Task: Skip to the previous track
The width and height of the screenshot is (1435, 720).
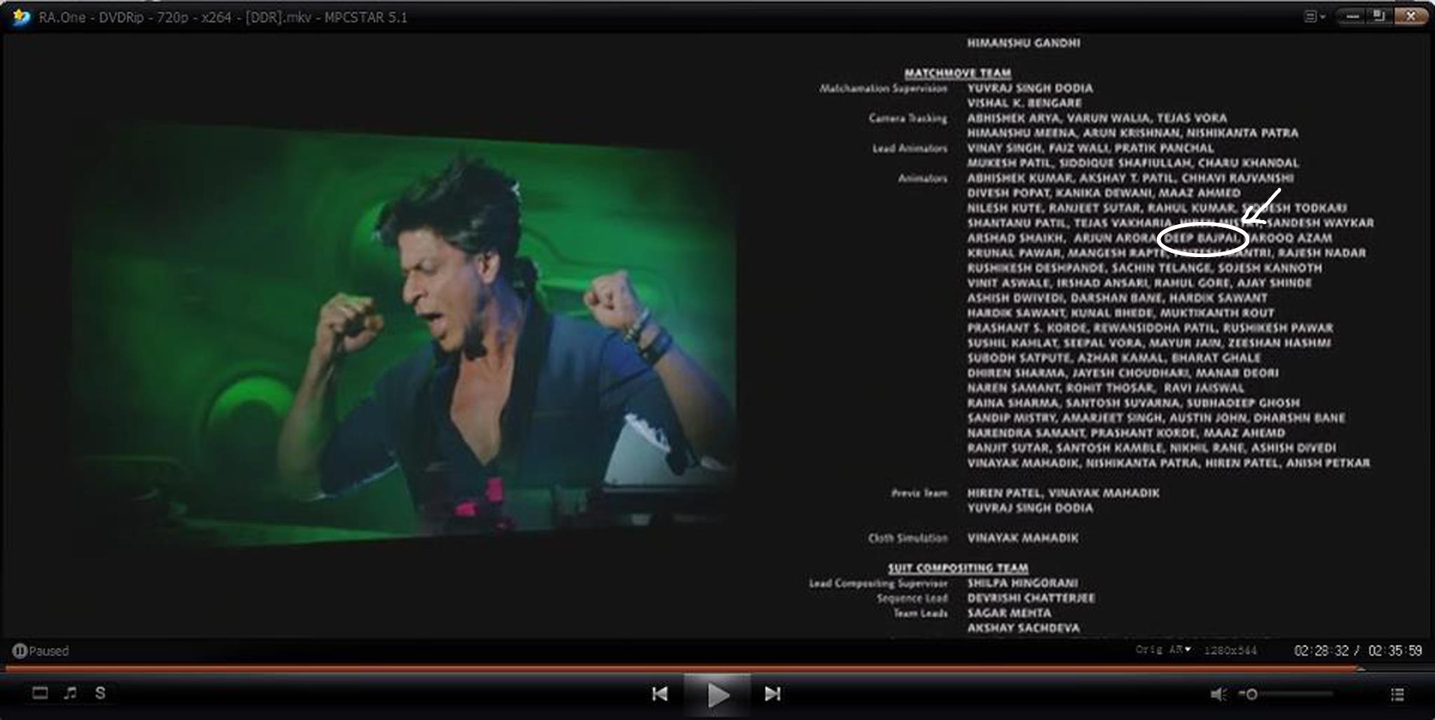Action: 659,694
